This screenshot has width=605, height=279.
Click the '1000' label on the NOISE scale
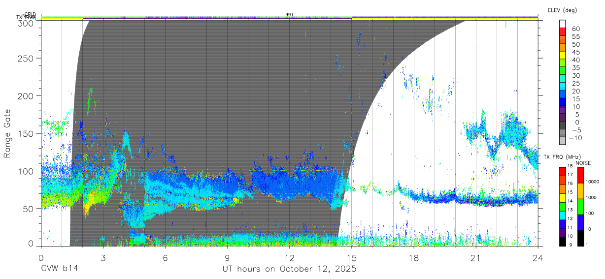coord(592,198)
